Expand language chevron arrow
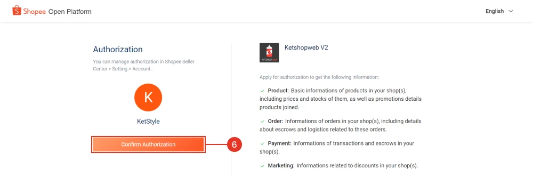The height and width of the screenshot is (193, 533). [511, 11]
